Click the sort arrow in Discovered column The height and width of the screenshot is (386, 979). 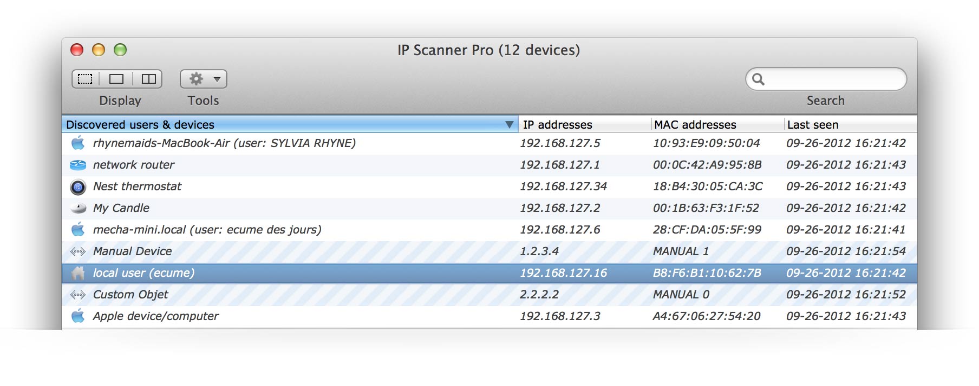[509, 124]
